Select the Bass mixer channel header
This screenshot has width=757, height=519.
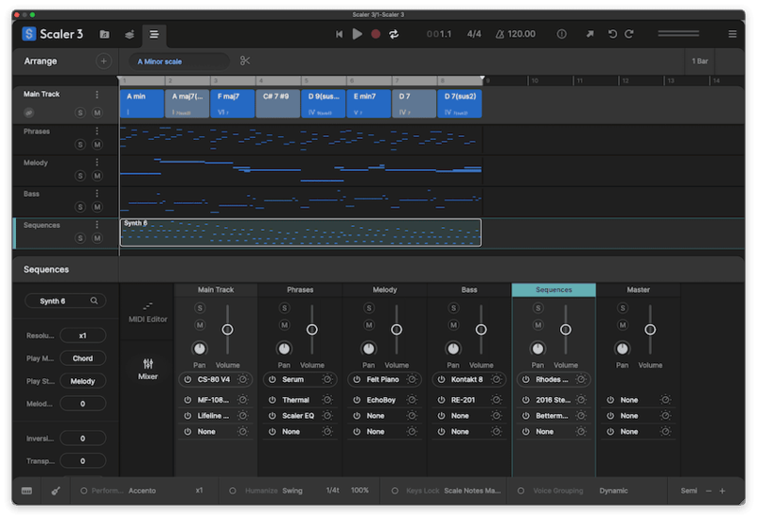(469, 290)
